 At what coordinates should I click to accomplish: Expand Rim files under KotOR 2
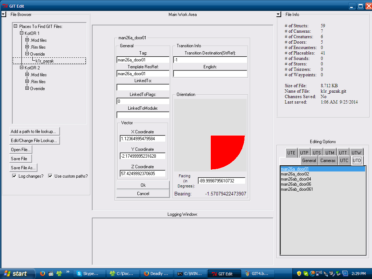click(x=27, y=81)
